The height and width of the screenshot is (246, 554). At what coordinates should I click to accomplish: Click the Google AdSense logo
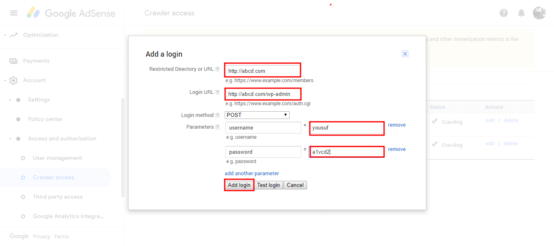pos(71,13)
